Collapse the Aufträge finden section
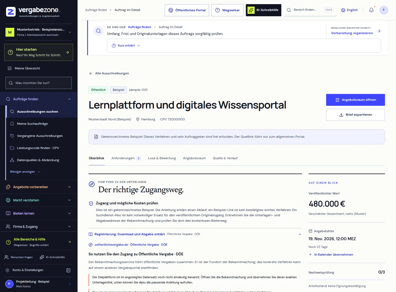This screenshot has height=292, width=396. (69, 99)
